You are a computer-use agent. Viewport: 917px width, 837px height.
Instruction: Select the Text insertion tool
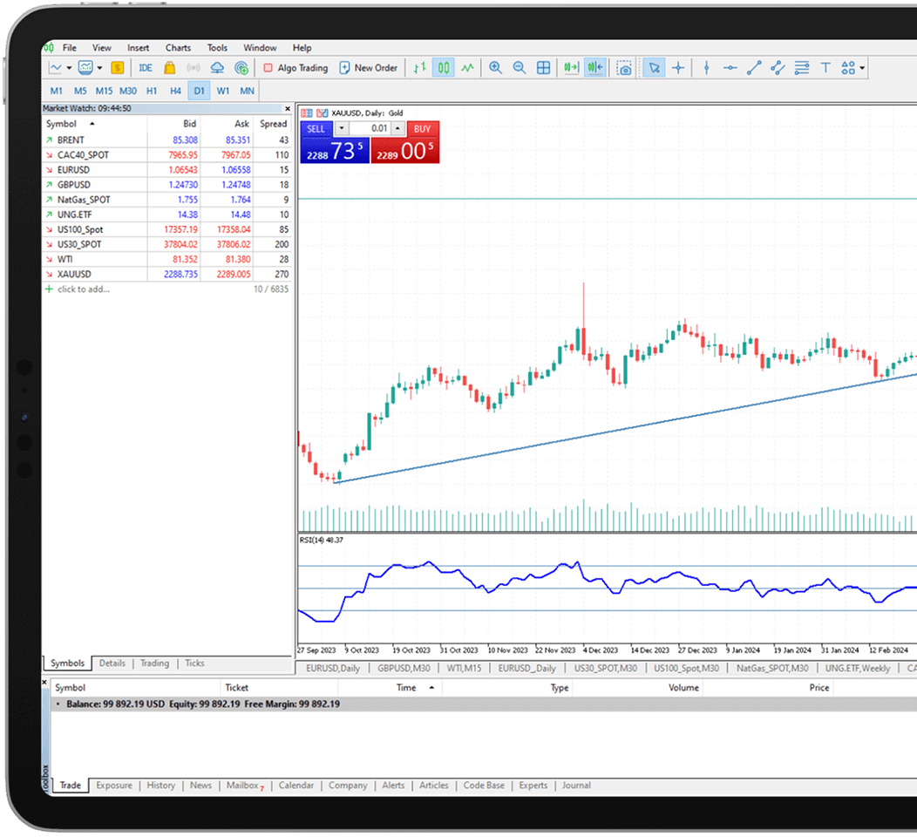[x=825, y=68]
